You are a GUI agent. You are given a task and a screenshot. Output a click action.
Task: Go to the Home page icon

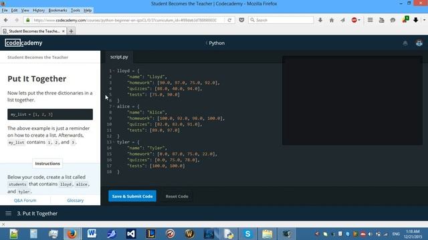(x=332, y=20)
